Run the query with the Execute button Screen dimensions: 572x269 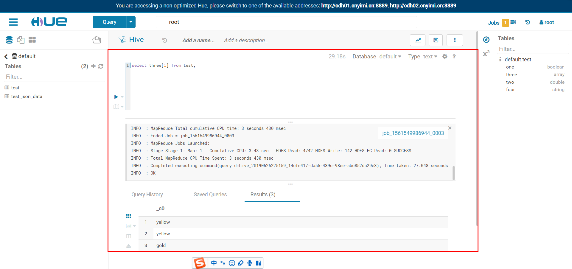click(116, 97)
